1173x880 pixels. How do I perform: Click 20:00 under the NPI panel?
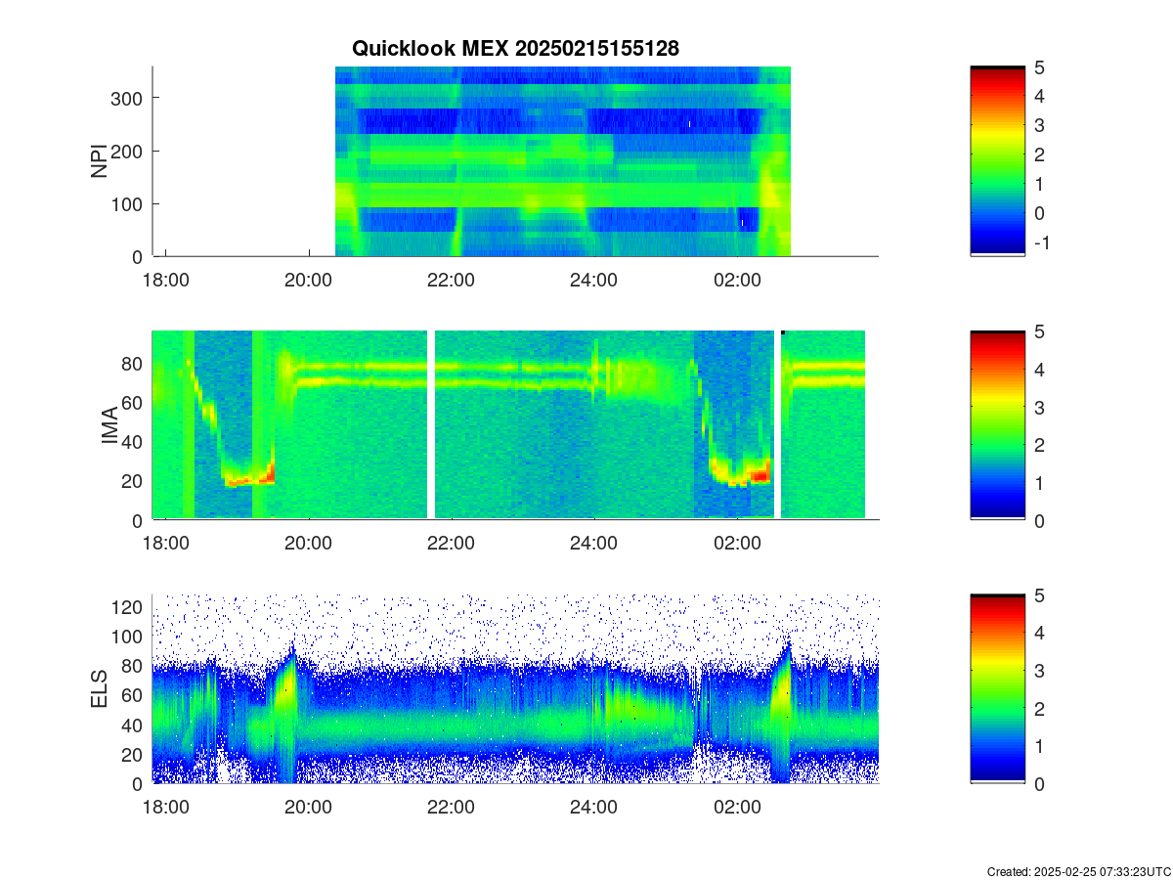click(309, 279)
